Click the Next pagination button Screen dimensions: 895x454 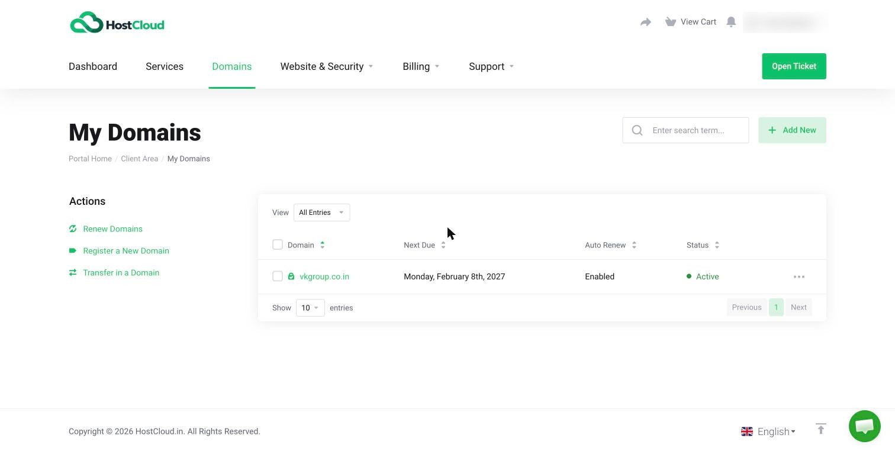tap(799, 307)
